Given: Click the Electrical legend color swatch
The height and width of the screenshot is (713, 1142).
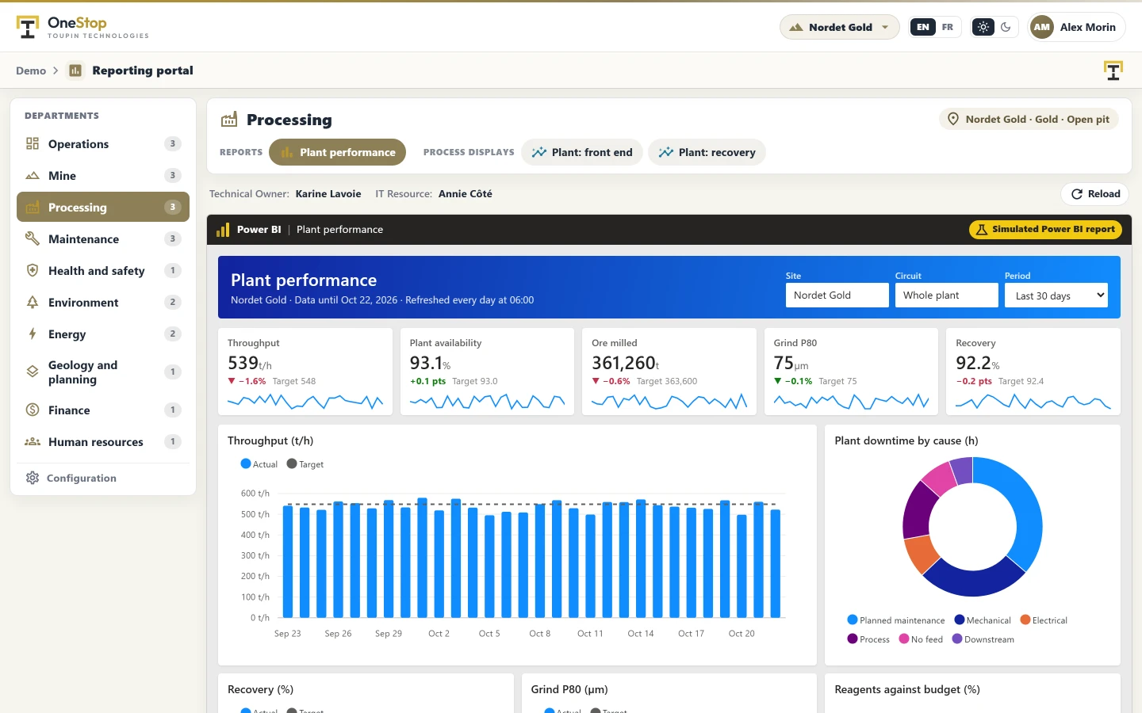Looking at the screenshot, I should pyautogui.click(x=1025, y=620).
